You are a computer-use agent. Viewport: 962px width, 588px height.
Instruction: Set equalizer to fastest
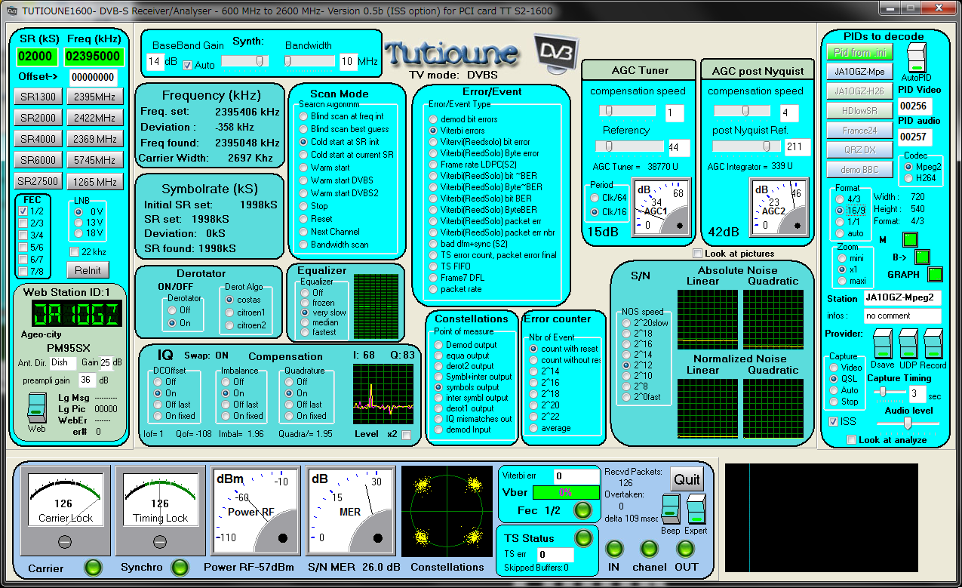(306, 332)
